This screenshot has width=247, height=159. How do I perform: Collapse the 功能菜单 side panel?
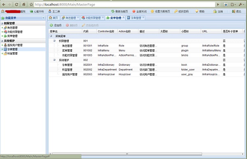tap(43, 18)
